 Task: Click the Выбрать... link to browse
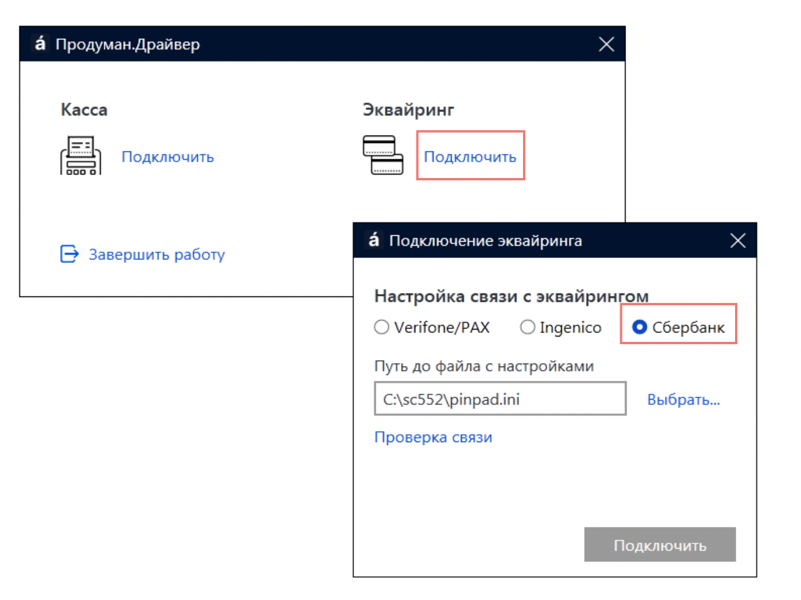[x=683, y=400]
